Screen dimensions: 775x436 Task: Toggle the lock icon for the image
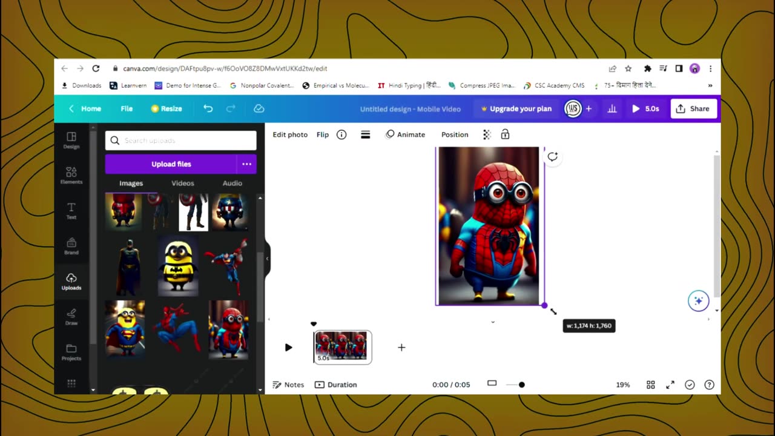[505, 134]
